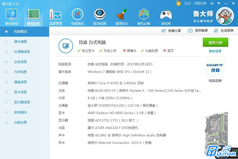The width and height of the screenshot is (238, 159).
Task: Generate report with 生成报表
Action: click(224, 31)
